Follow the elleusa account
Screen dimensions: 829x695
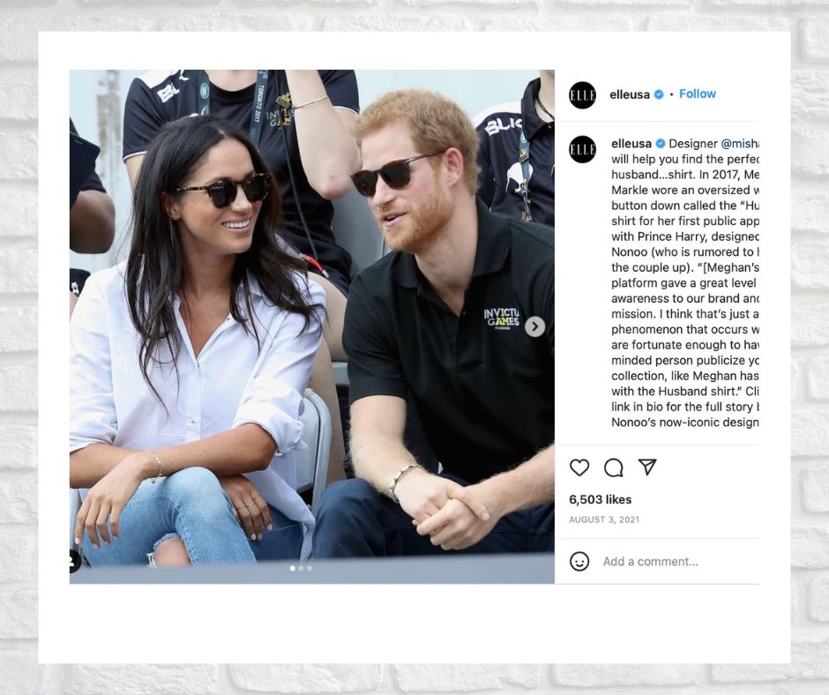[698, 94]
